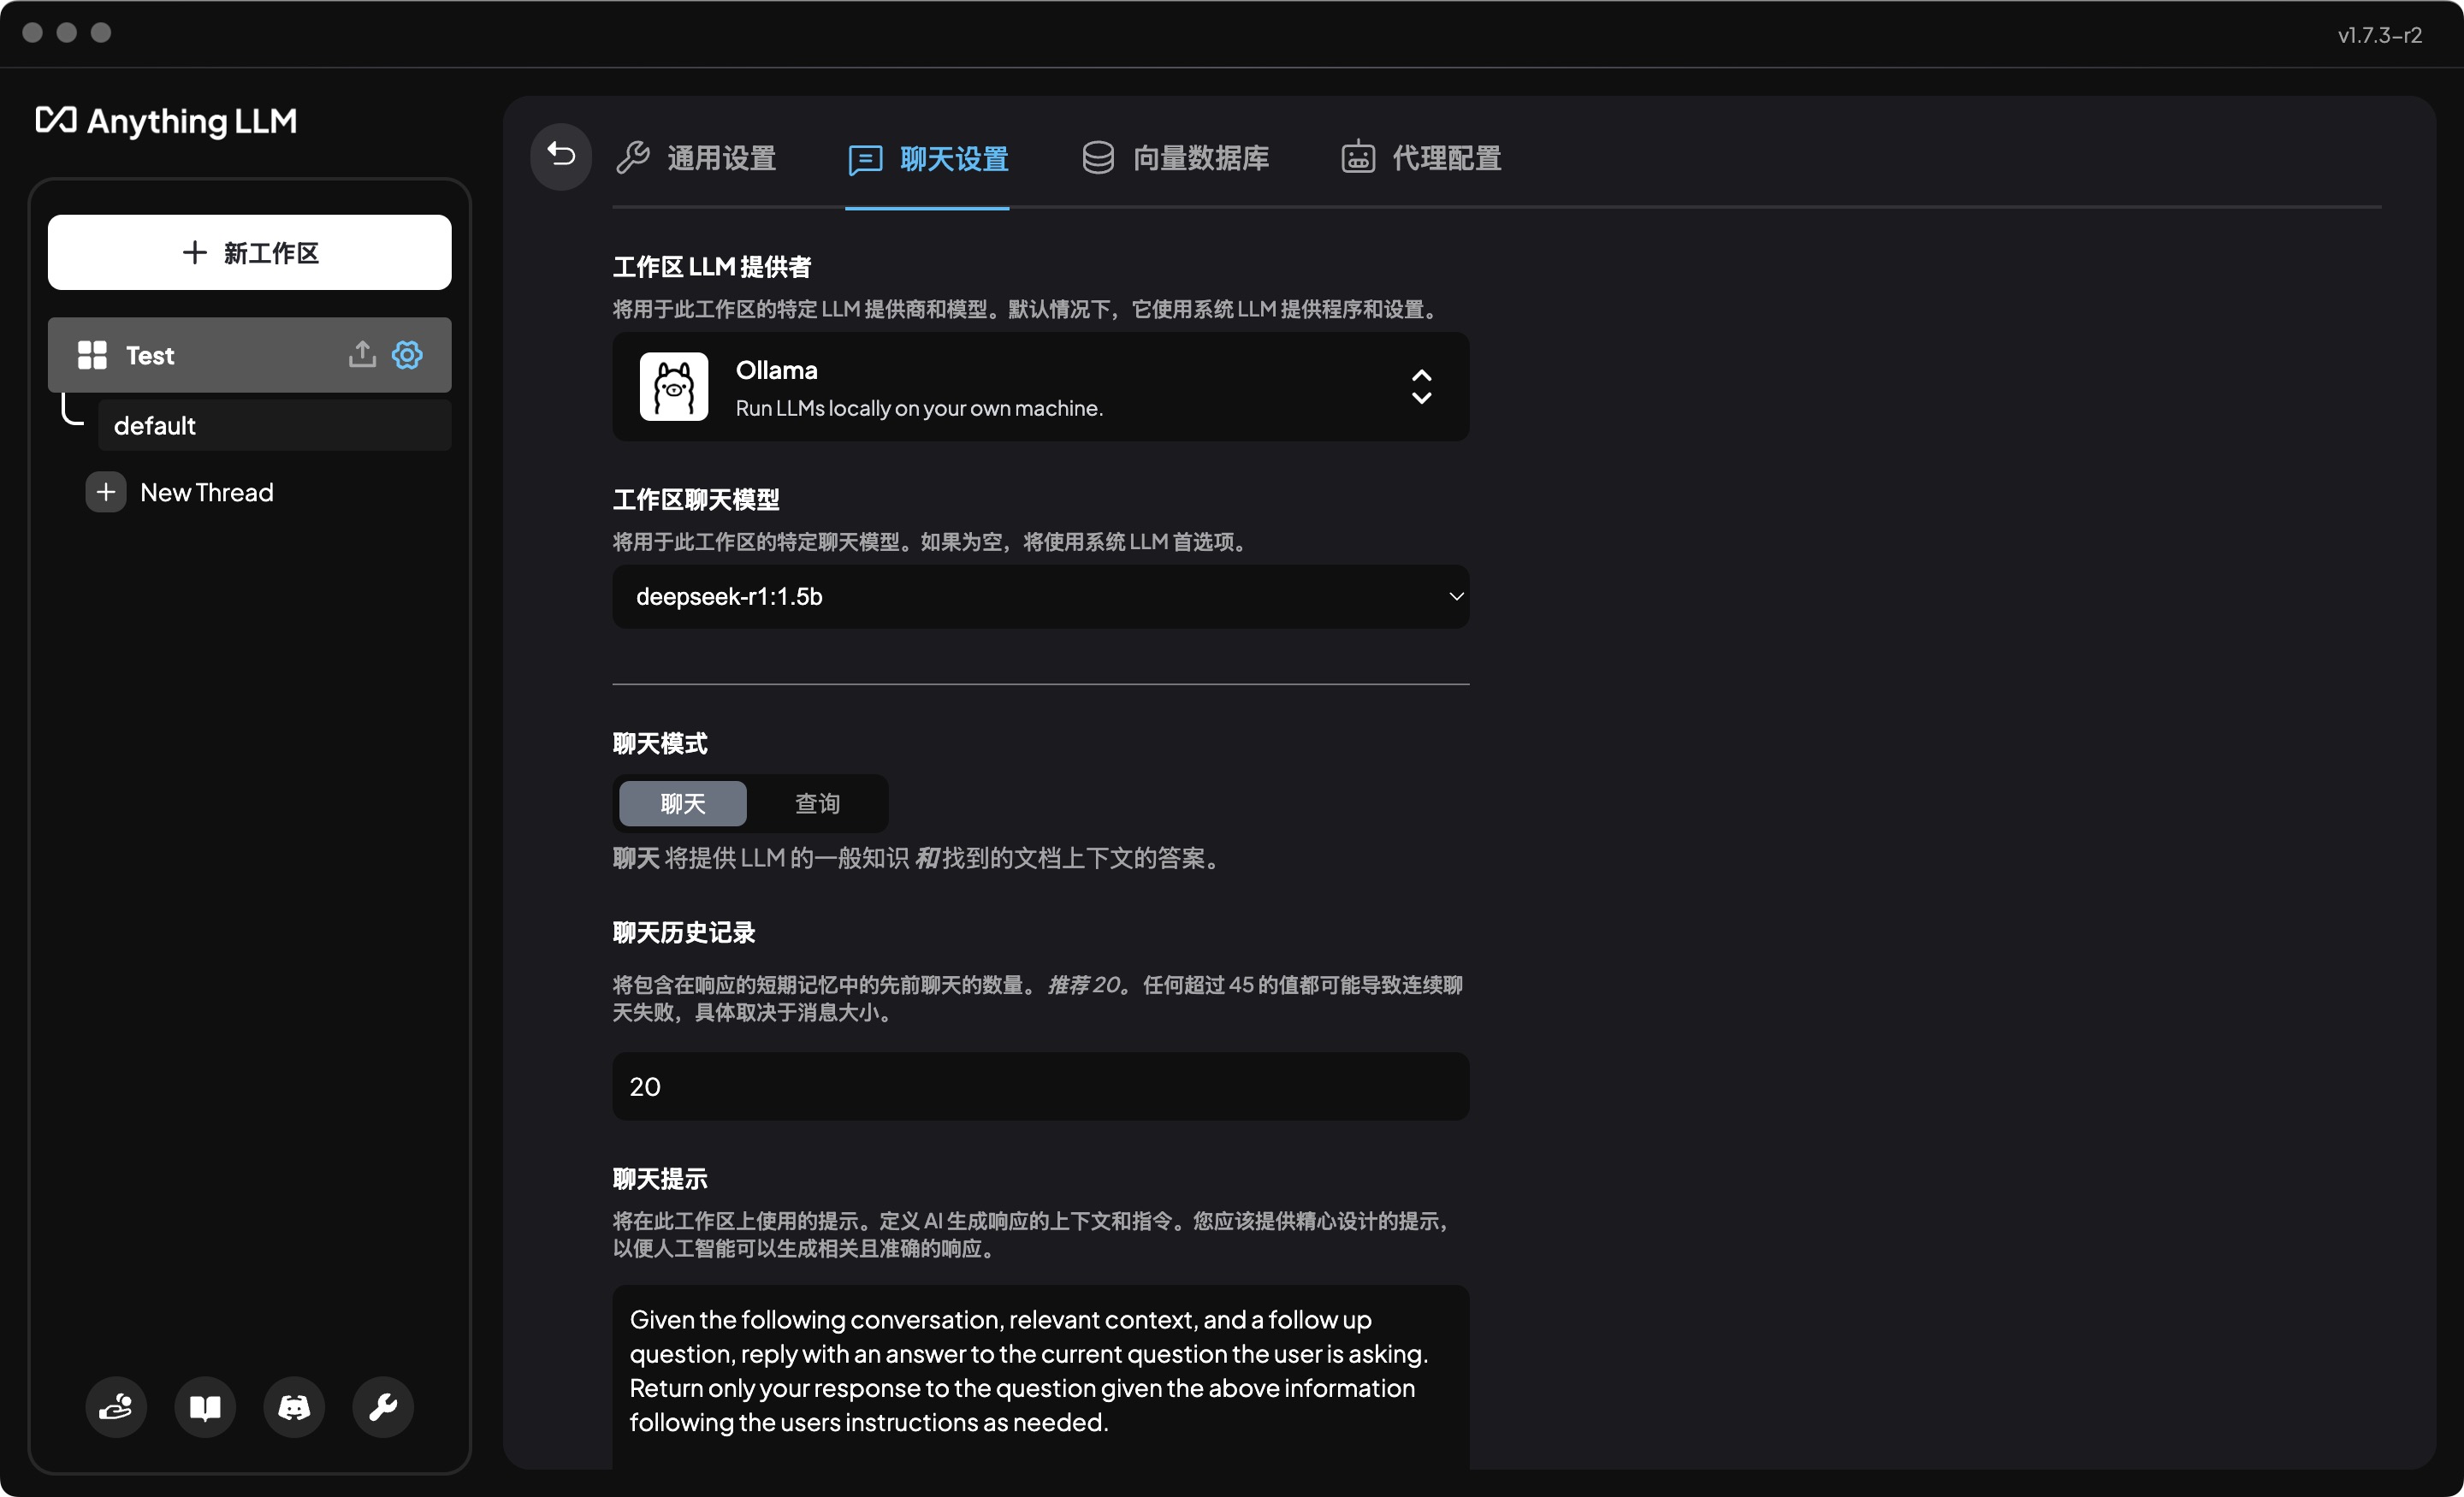Click the plus icon on 新工作区 button
Viewport: 2464px width, 1497px height.
(195, 253)
